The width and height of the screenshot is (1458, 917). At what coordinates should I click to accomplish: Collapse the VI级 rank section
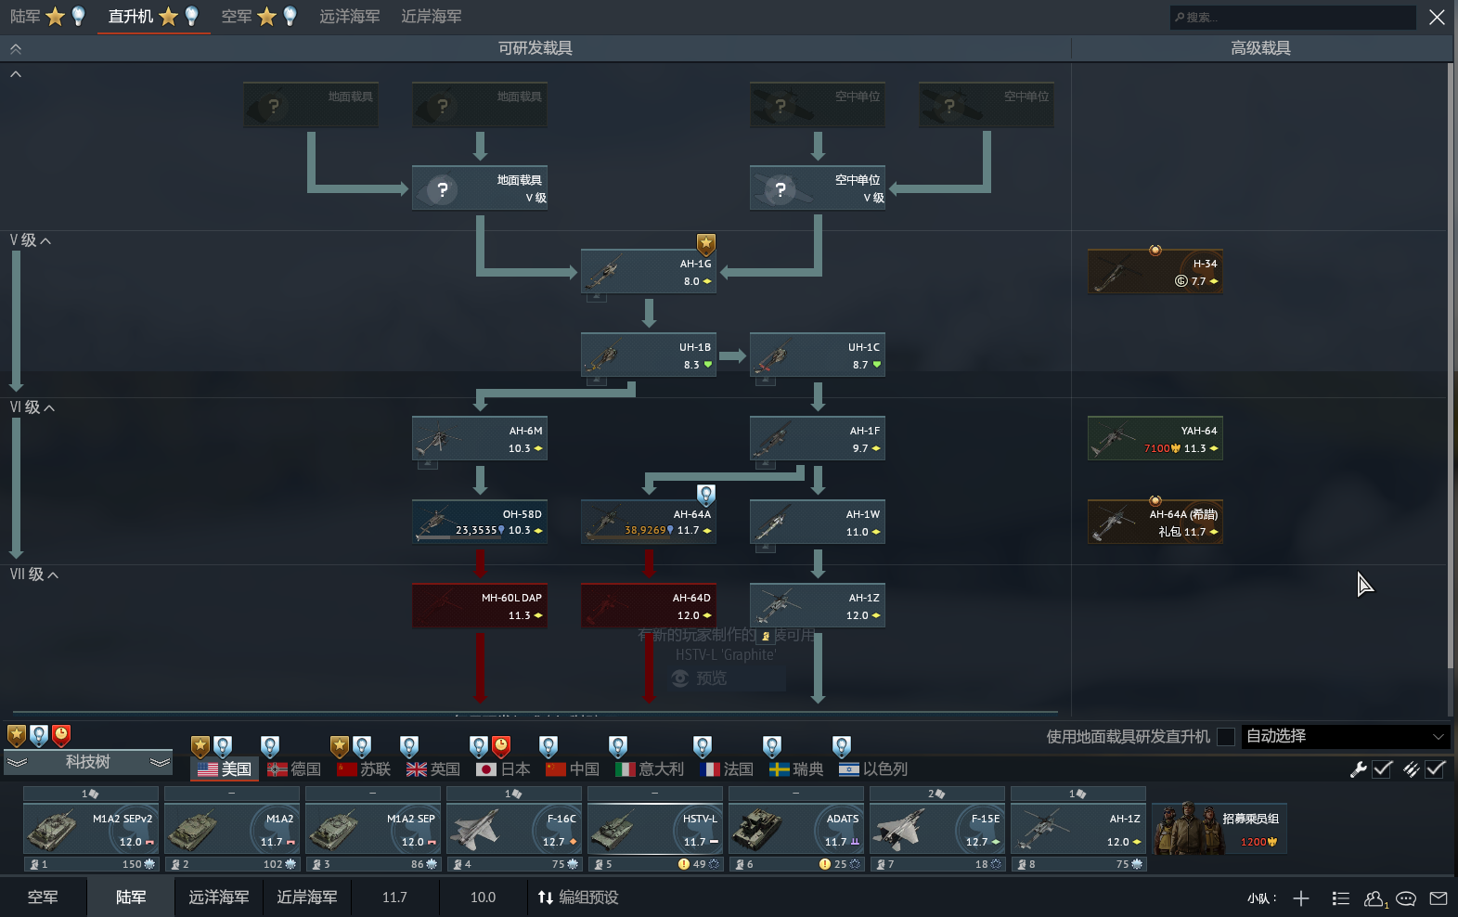pyautogui.click(x=32, y=407)
